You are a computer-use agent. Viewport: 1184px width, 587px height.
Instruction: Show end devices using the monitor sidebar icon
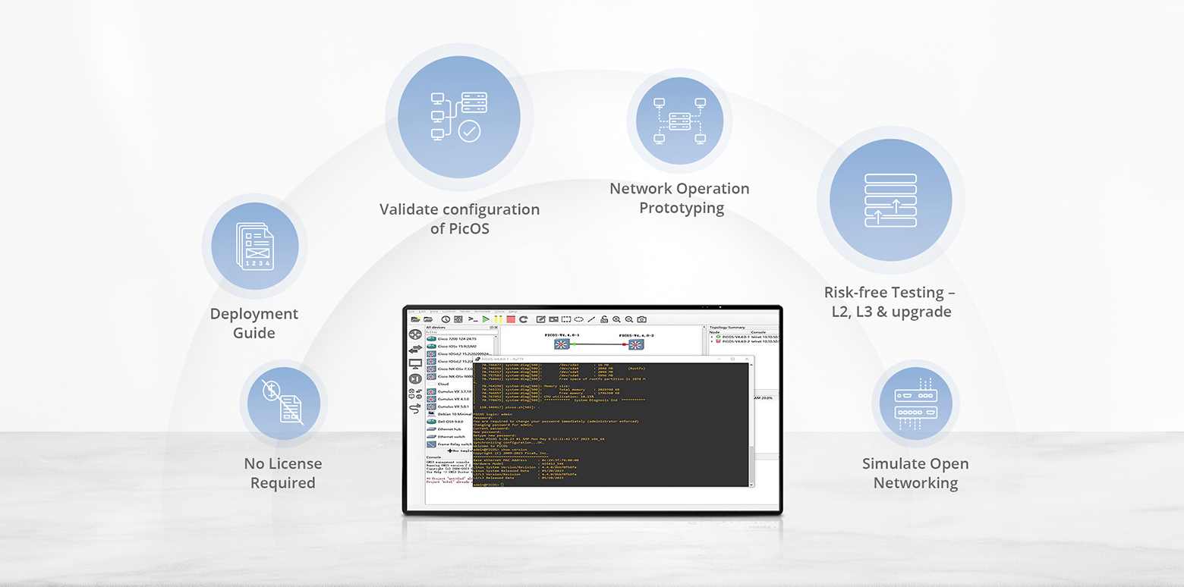tap(414, 362)
